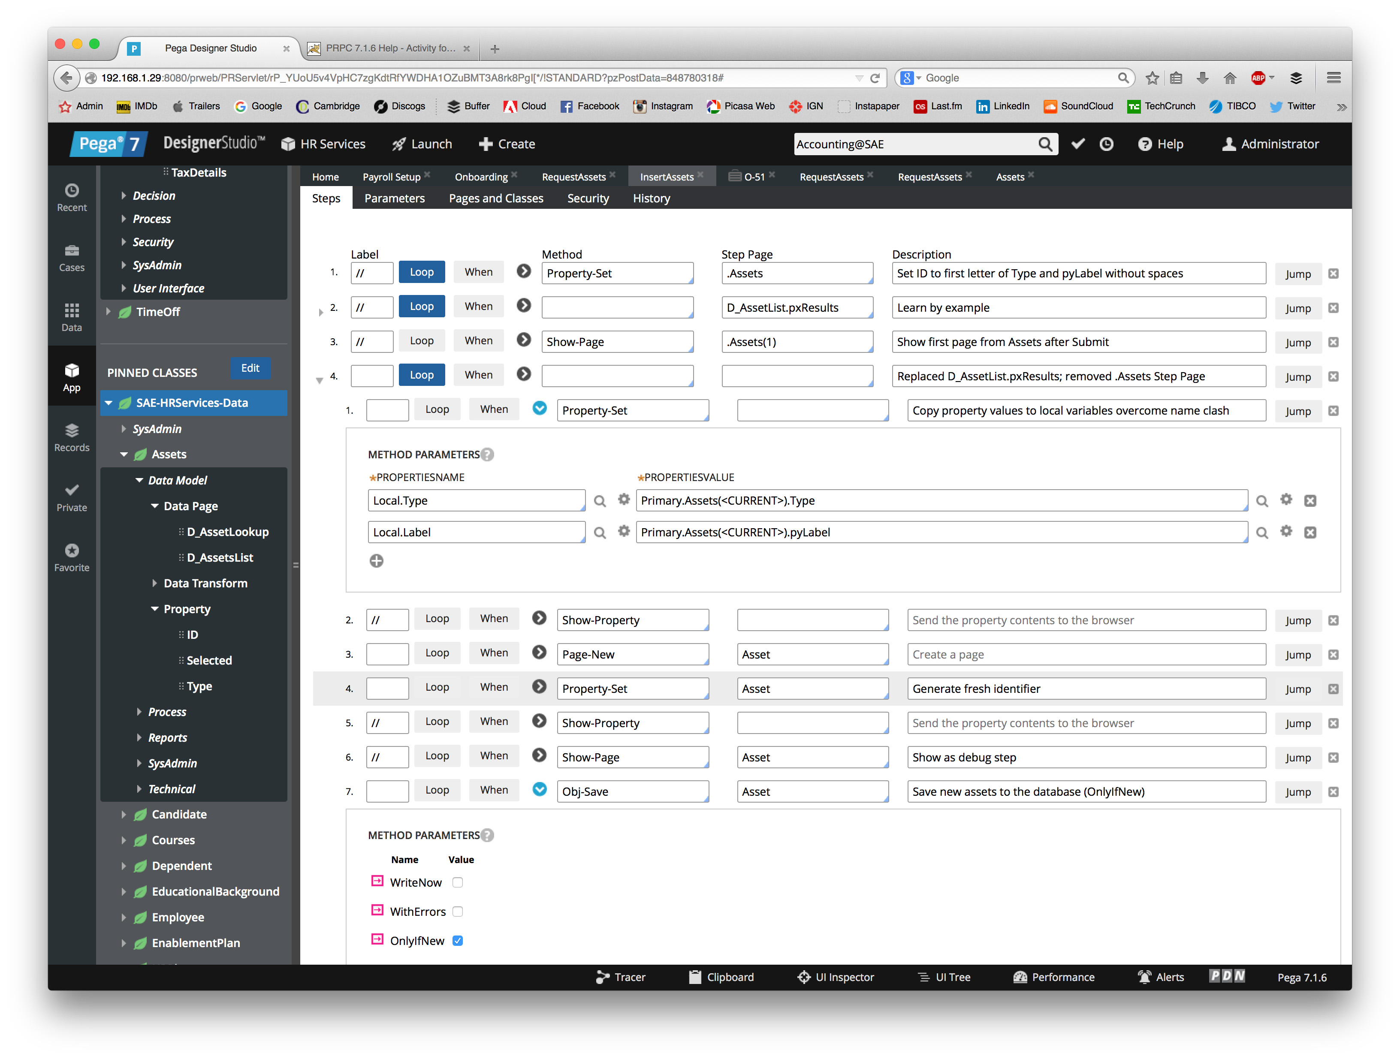
Task: Collapse the Data Model tree node
Action: pos(139,480)
